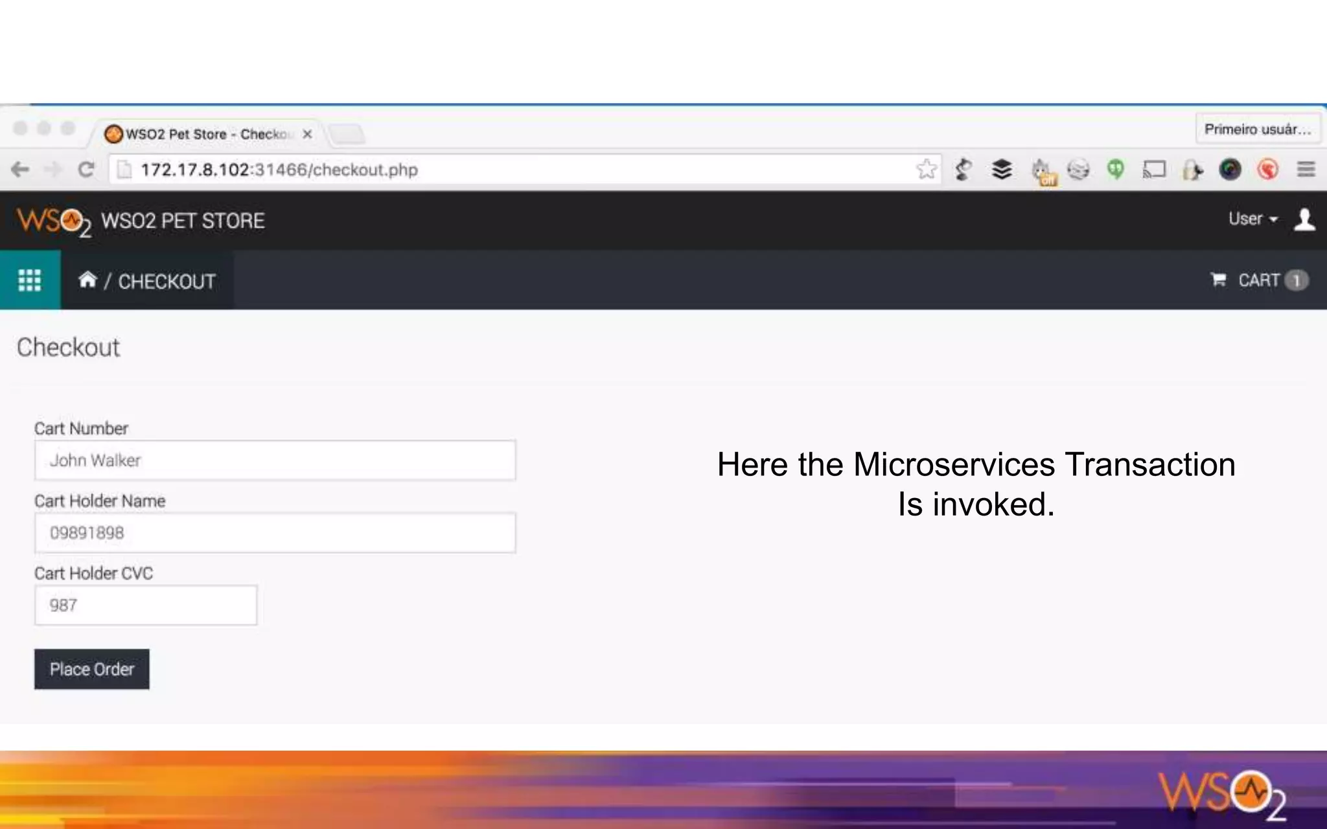Click the green extension icon in toolbar

(x=1115, y=169)
